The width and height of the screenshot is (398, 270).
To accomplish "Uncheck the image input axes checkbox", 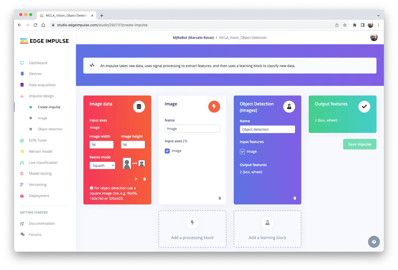I will click(167, 151).
